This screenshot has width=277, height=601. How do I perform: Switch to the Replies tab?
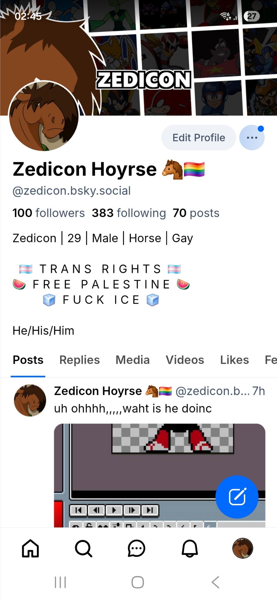pos(80,360)
